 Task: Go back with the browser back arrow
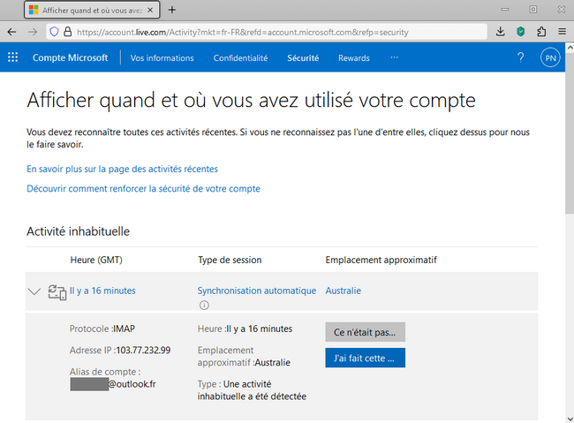coord(12,32)
